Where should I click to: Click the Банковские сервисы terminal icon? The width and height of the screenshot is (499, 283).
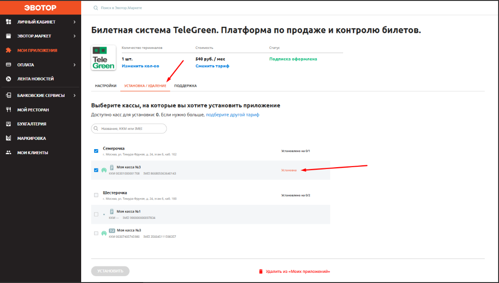[9, 95]
